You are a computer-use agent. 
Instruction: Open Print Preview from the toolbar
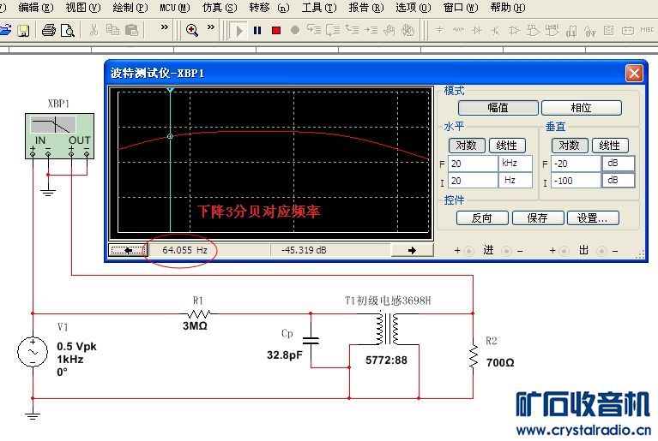[68, 30]
